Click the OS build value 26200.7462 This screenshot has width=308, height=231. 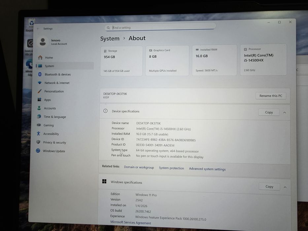(143, 212)
